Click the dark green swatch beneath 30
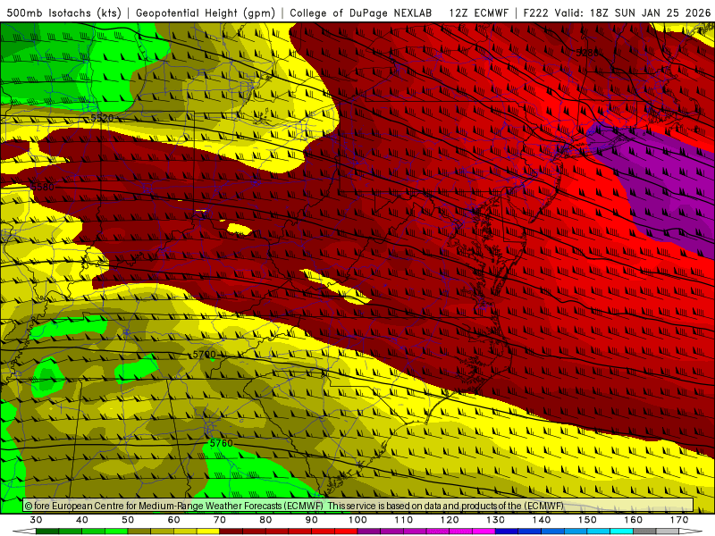Viewport: 715px width, 536px height. pyautogui.click(x=47, y=532)
